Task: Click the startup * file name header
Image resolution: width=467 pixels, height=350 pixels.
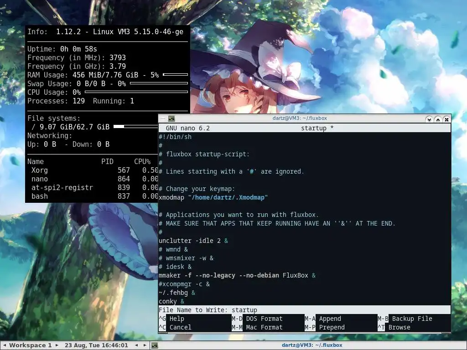Action: pos(317,128)
